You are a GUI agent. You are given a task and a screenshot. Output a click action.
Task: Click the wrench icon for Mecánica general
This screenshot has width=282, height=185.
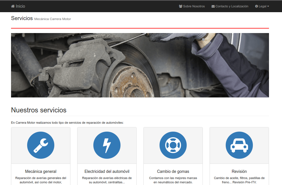41,145
